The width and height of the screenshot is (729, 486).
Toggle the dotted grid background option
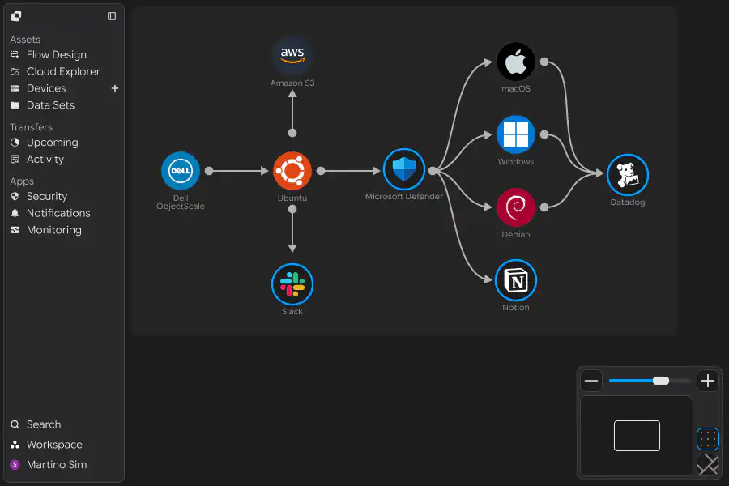tap(708, 439)
